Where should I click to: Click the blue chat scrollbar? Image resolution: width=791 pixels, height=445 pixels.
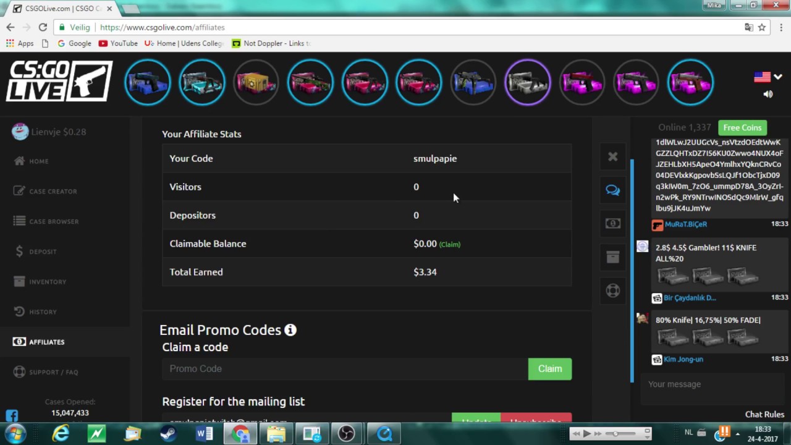tap(632, 271)
